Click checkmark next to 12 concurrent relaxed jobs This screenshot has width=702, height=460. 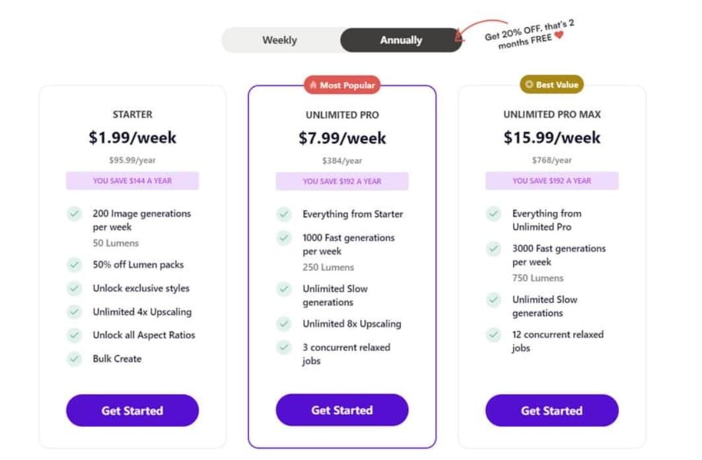pyautogui.click(x=493, y=334)
